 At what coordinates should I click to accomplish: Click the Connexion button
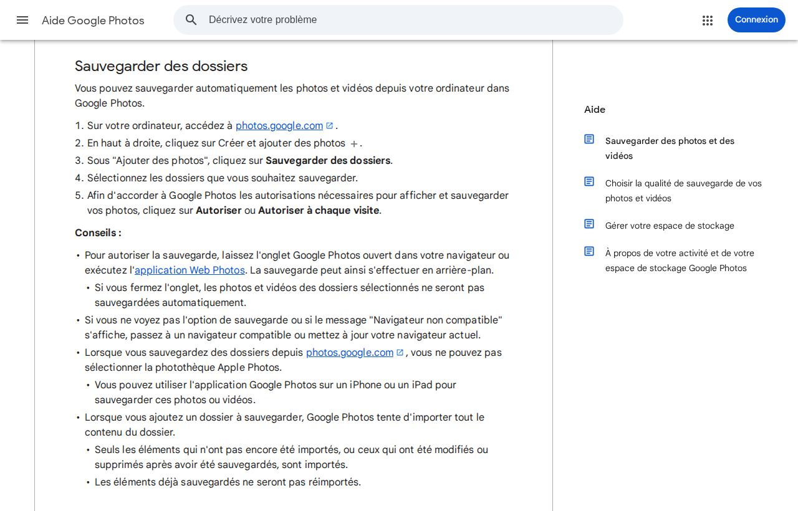756,20
